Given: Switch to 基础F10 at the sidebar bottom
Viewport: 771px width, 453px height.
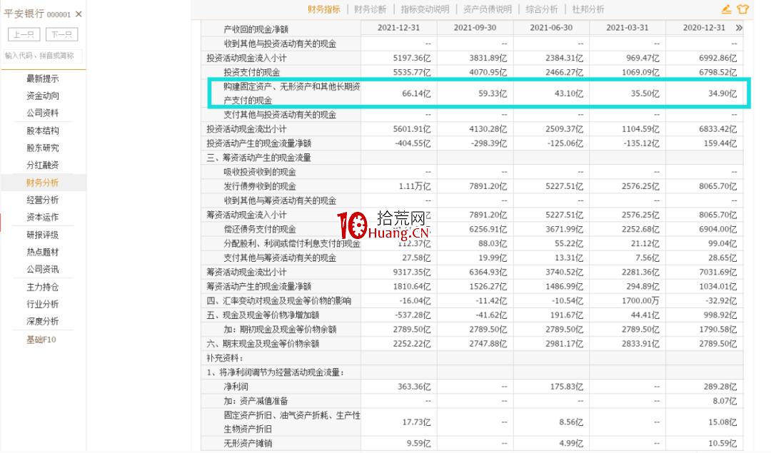Looking at the screenshot, I should click(x=41, y=340).
